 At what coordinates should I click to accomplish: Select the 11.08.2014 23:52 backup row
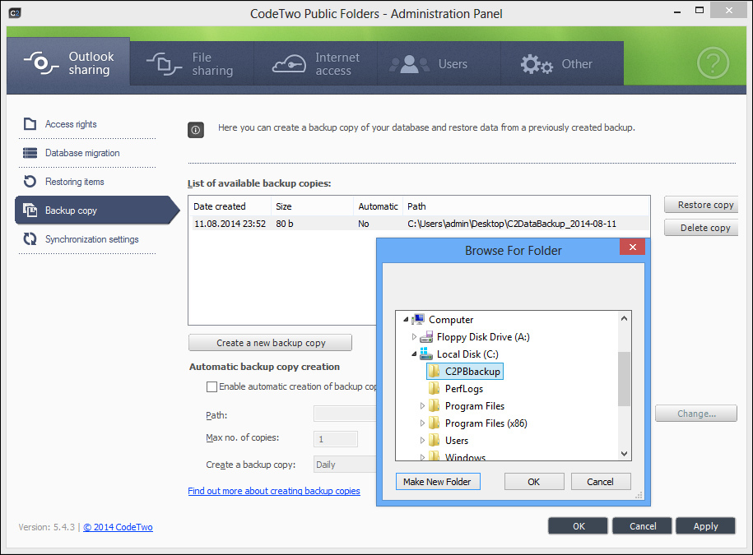(419, 224)
